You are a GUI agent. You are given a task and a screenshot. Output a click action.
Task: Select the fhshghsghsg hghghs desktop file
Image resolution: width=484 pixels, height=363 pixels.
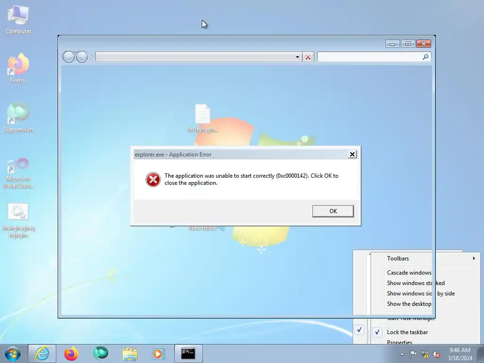[x=18, y=221]
